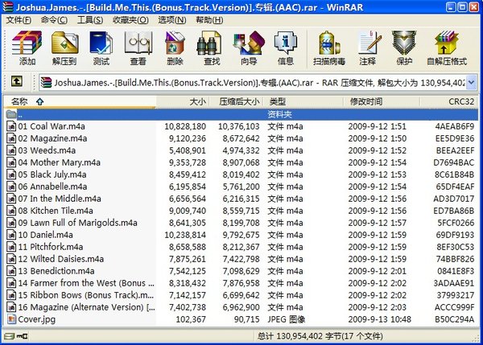Click the Cover.jpg file name
483x345 pixels.
[x=37, y=319]
